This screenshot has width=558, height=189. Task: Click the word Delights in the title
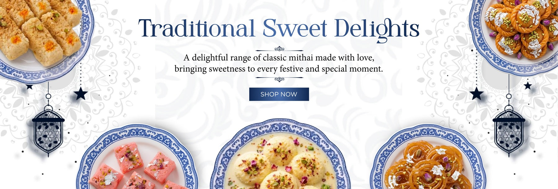coord(377,30)
